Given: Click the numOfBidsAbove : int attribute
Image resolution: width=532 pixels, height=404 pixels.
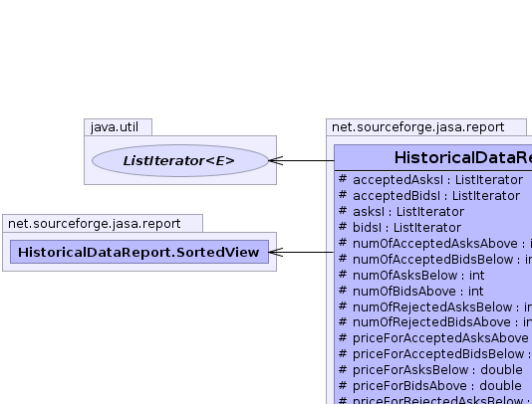Looking at the screenshot, I should [418, 292].
